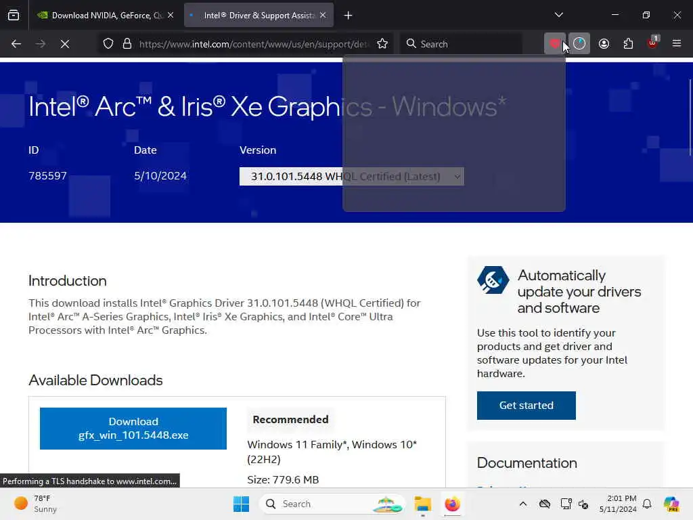Open clock and calendar 2:01 PM
The width and height of the screenshot is (693, 520).
pos(618,504)
